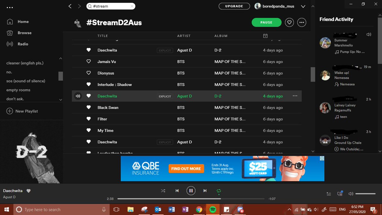Click the track list scrollbar thumb
This screenshot has width=382, height=215.
[313, 75]
